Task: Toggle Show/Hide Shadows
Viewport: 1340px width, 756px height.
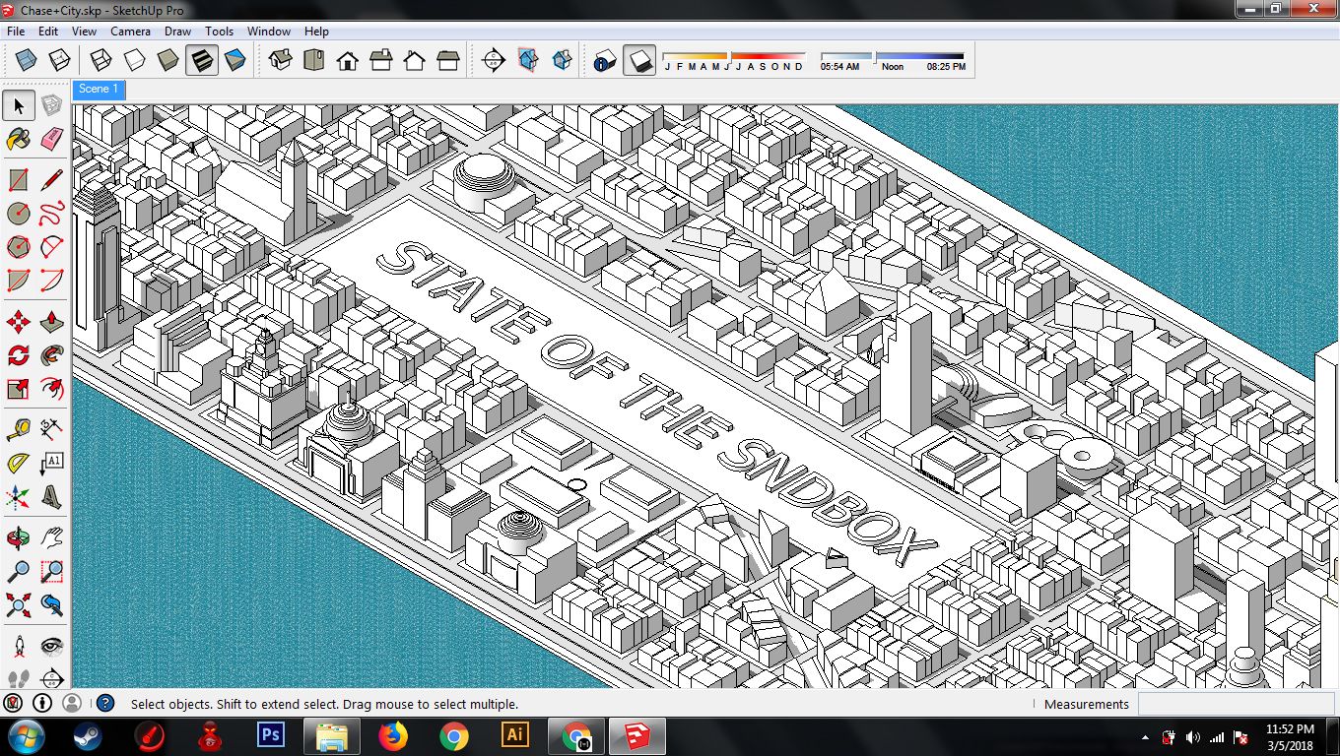Action: (x=639, y=61)
